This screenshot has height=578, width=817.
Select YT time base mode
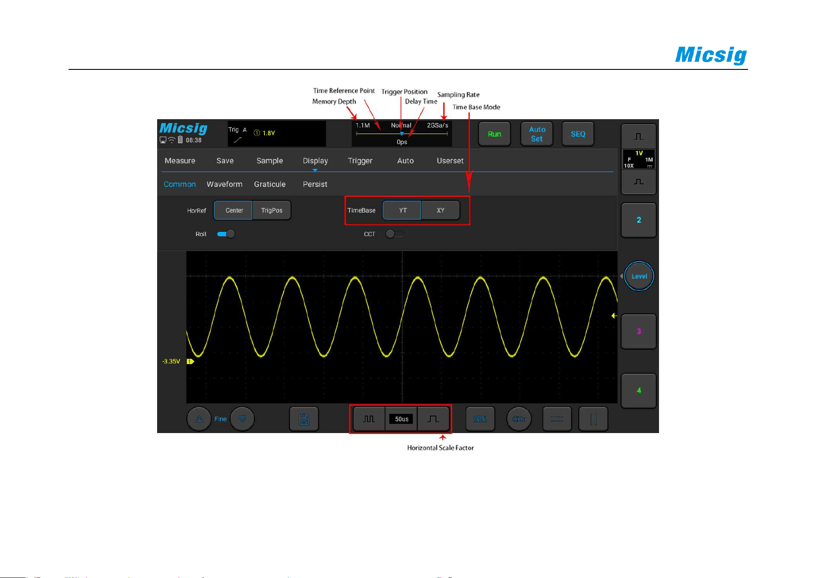402,210
